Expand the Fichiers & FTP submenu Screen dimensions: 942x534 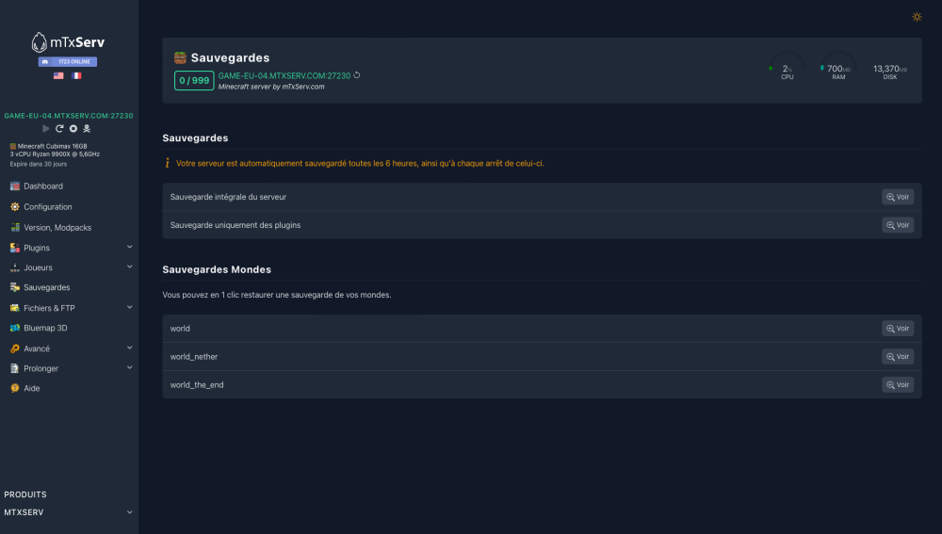pyautogui.click(x=130, y=308)
